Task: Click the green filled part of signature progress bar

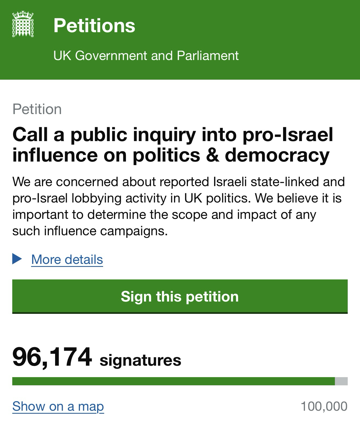Action: coord(173,381)
